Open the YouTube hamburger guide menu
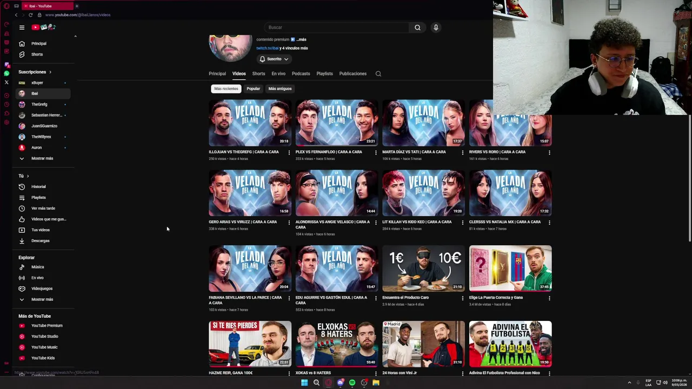 point(22,27)
